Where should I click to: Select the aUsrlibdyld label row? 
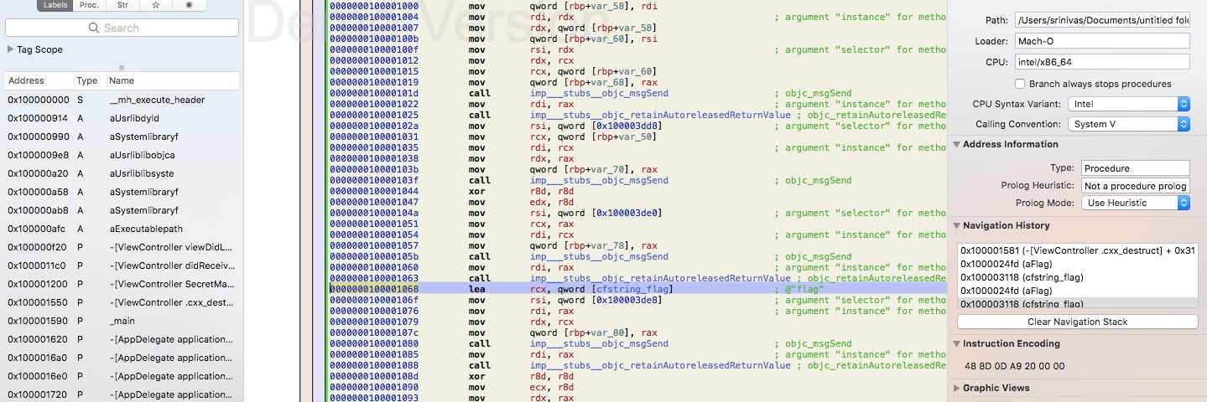pyautogui.click(x=122, y=118)
